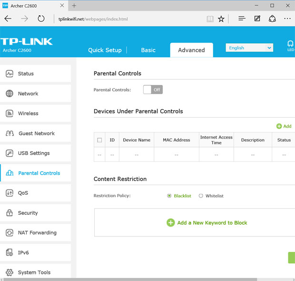The image size is (295, 281).
Task: Select the Blacklist restriction policy
Action: pos(169,196)
